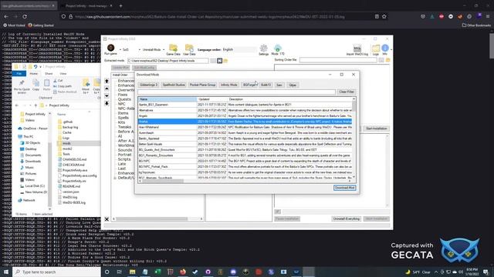Click the Clear Filter button

pyautogui.click(x=347, y=92)
